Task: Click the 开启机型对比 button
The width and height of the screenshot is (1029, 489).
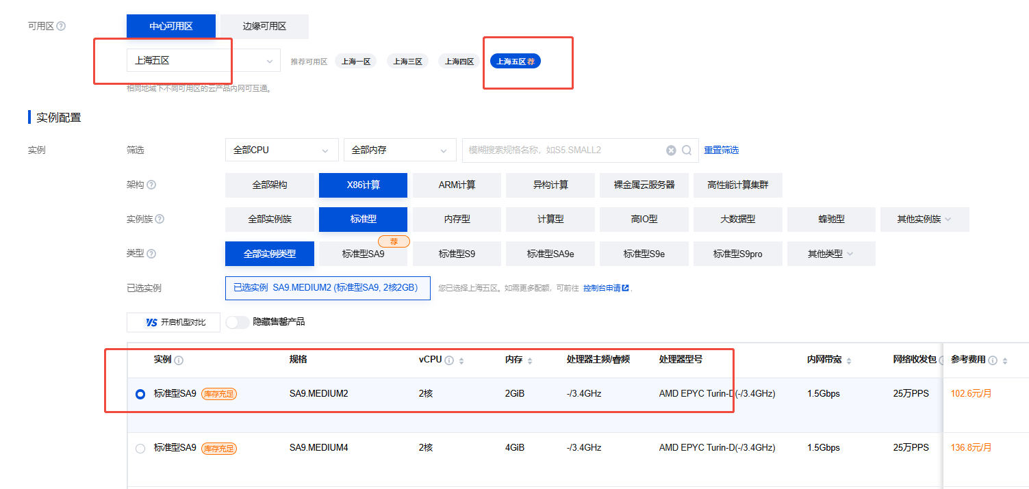Action: [x=173, y=322]
